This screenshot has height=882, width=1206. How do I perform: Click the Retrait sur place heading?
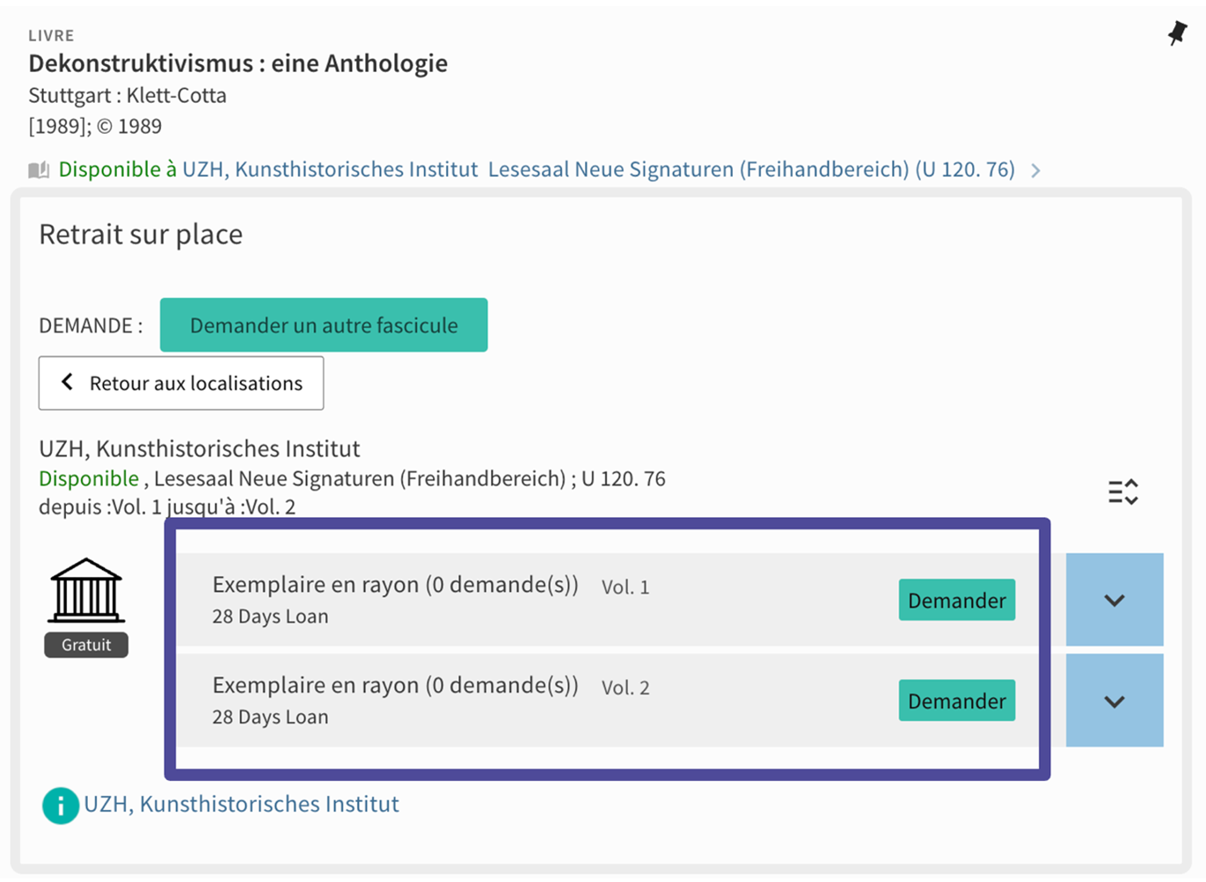141,235
